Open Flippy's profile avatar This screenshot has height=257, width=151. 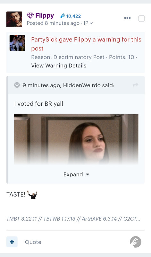point(14,19)
